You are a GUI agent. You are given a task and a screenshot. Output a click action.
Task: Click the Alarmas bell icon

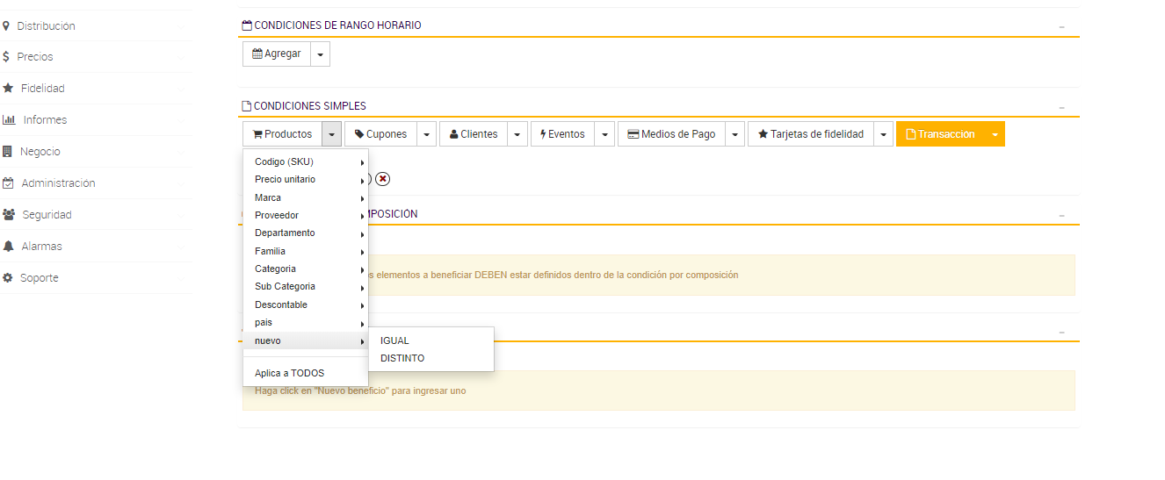pos(8,247)
